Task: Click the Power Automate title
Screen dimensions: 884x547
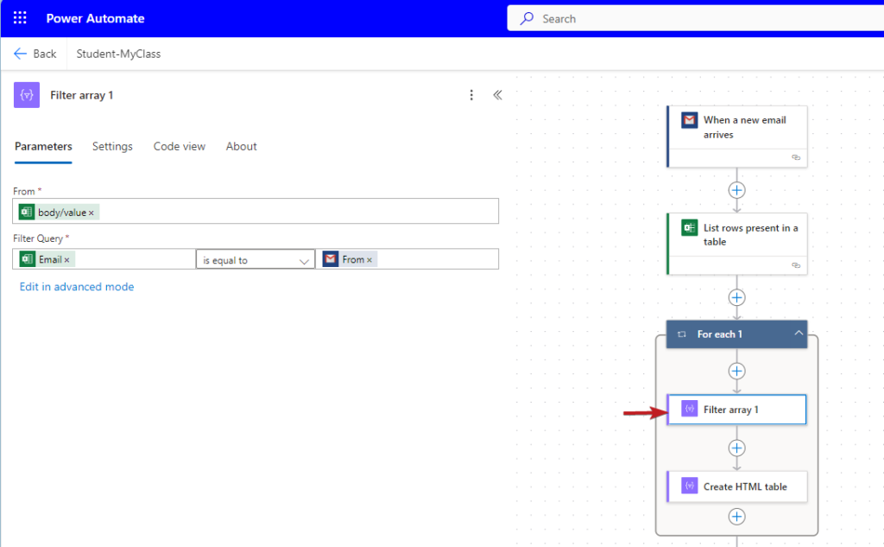Action: [x=95, y=19]
